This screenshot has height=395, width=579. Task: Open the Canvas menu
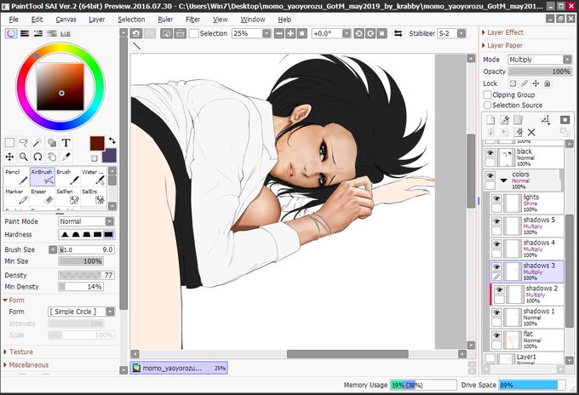pos(66,20)
